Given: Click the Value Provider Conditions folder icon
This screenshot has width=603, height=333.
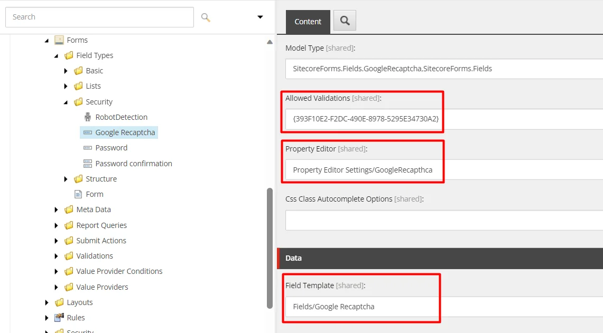Looking at the screenshot, I should (69, 272).
